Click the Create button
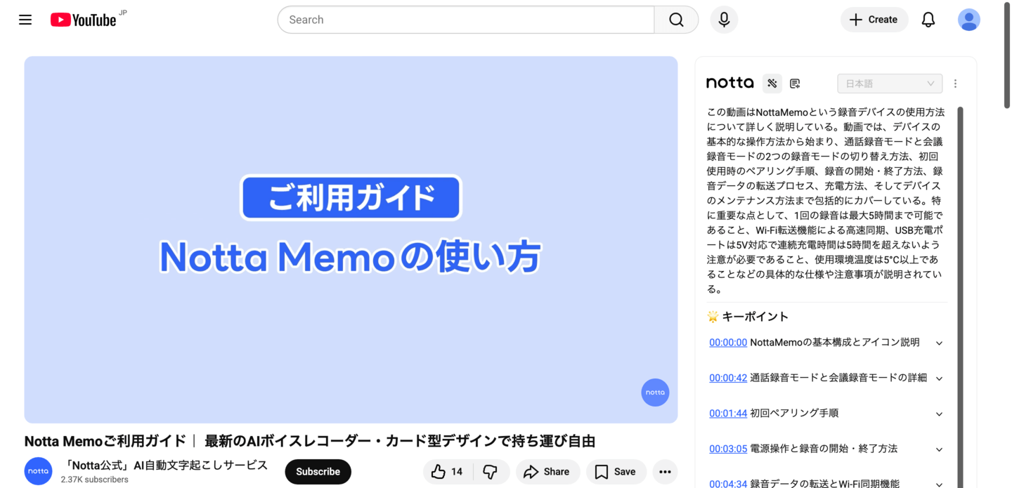 [874, 20]
